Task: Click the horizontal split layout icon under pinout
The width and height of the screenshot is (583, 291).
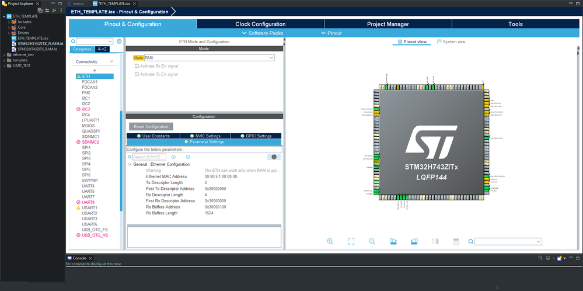Action: (456, 241)
